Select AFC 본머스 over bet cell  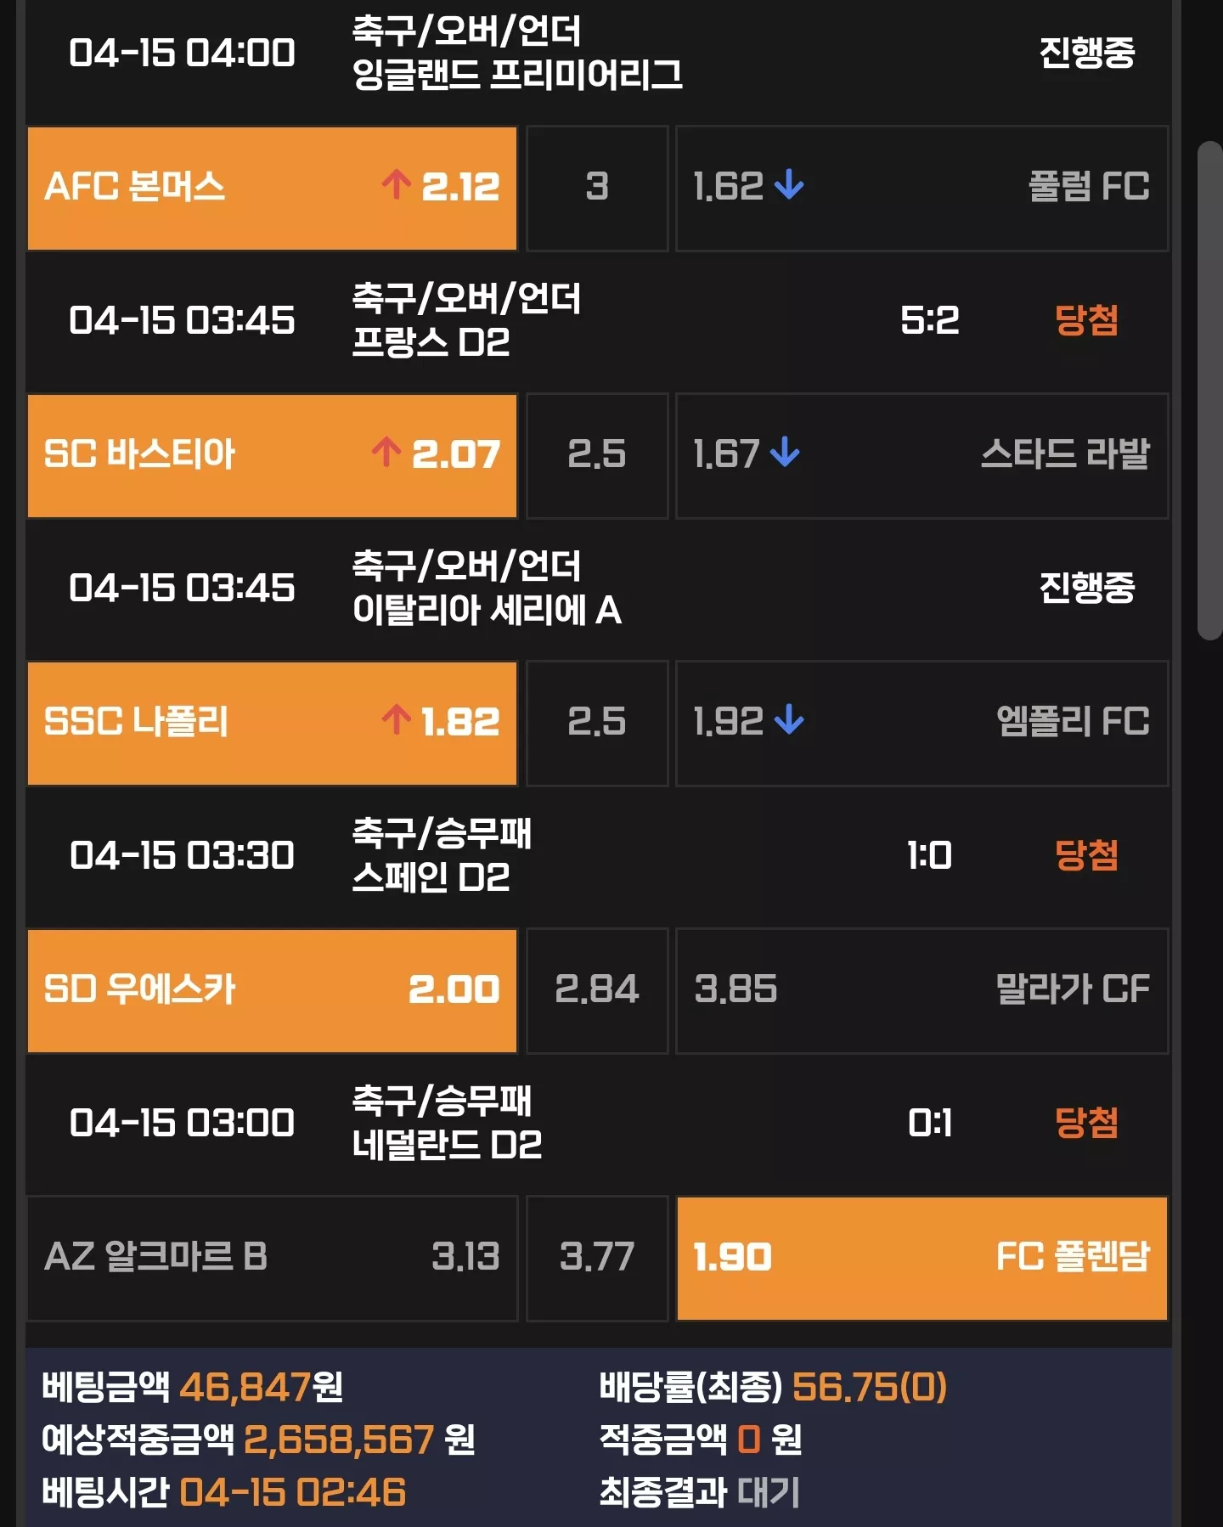pyautogui.click(x=272, y=189)
